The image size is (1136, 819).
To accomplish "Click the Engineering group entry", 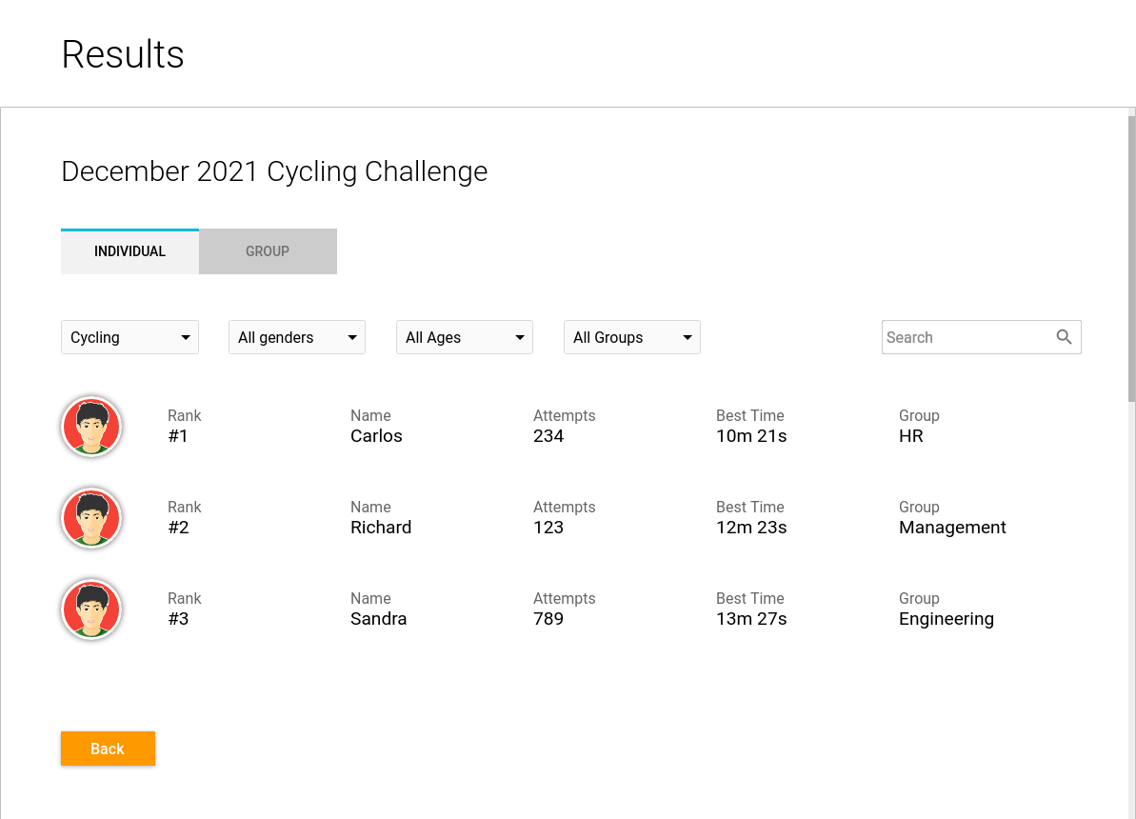I will pyautogui.click(x=946, y=619).
